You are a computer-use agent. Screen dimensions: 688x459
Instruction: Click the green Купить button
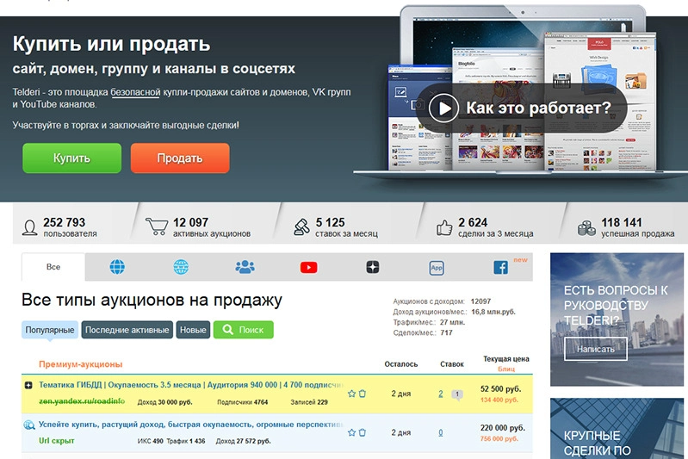coord(72,158)
